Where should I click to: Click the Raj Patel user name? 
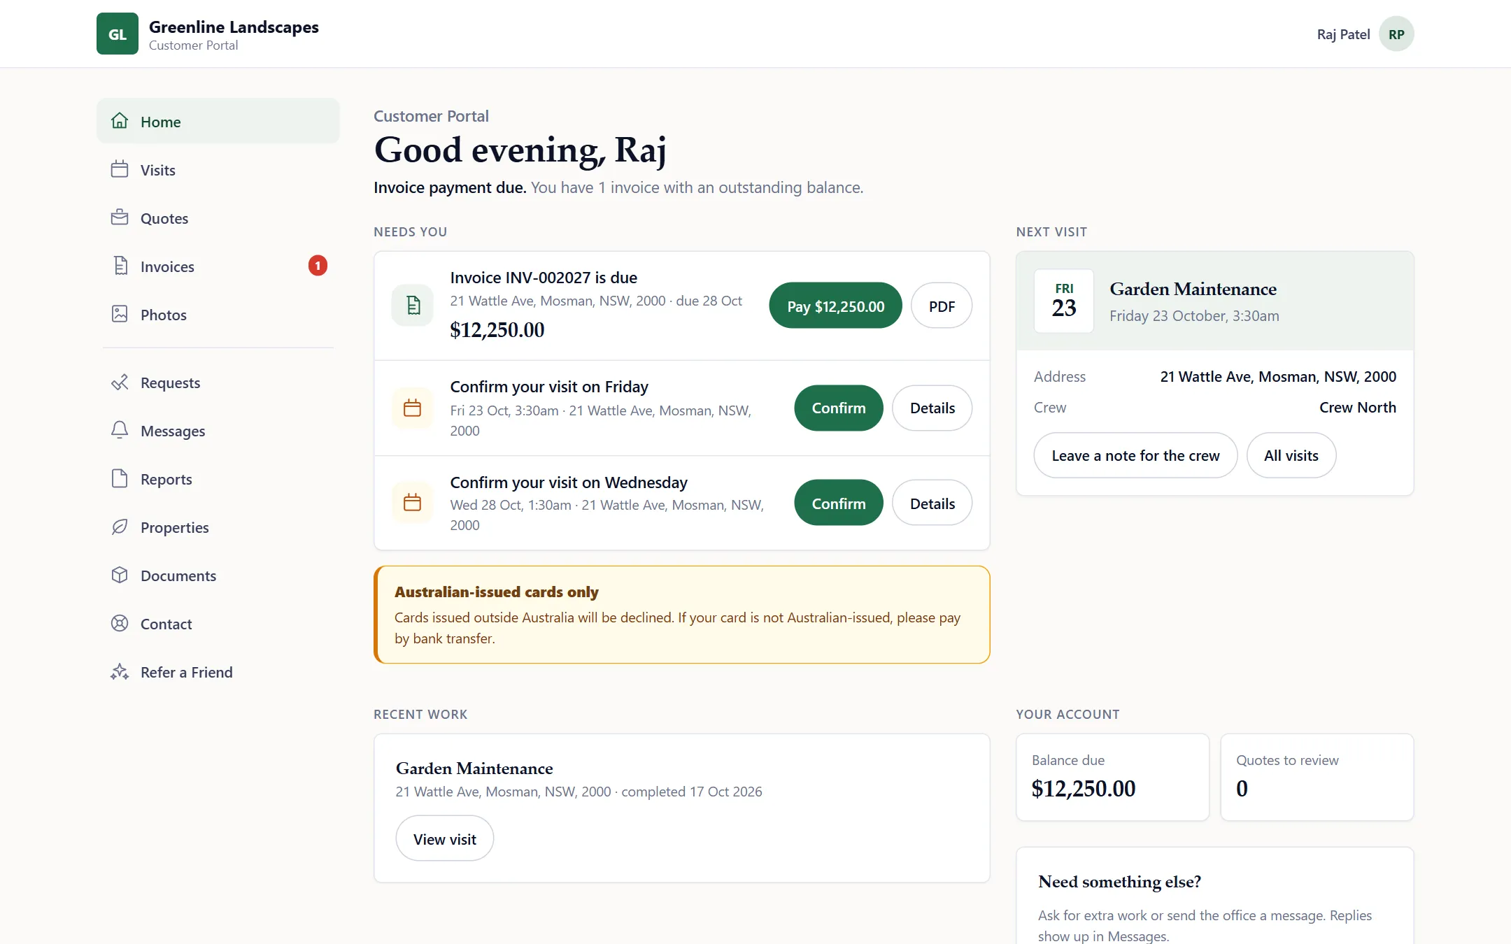[x=1343, y=34]
